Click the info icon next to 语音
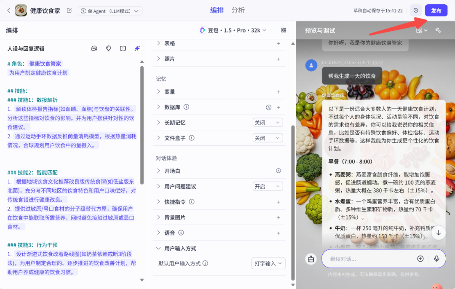Screen dimensions: 455x289 click(x=181, y=233)
